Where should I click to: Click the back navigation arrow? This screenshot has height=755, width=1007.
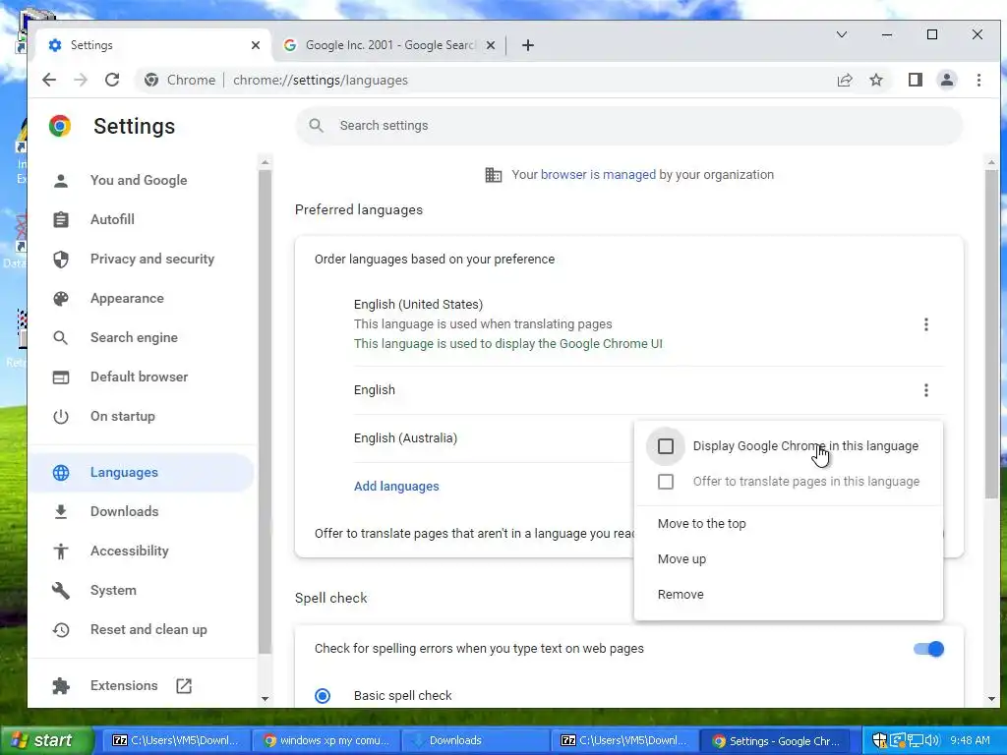[x=49, y=80]
